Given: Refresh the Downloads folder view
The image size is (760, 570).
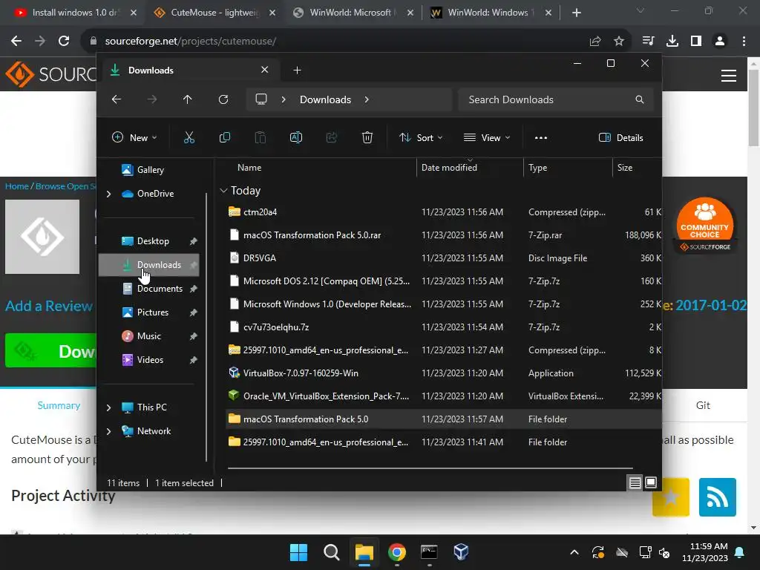Looking at the screenshot, I should [x=223, y=99].
